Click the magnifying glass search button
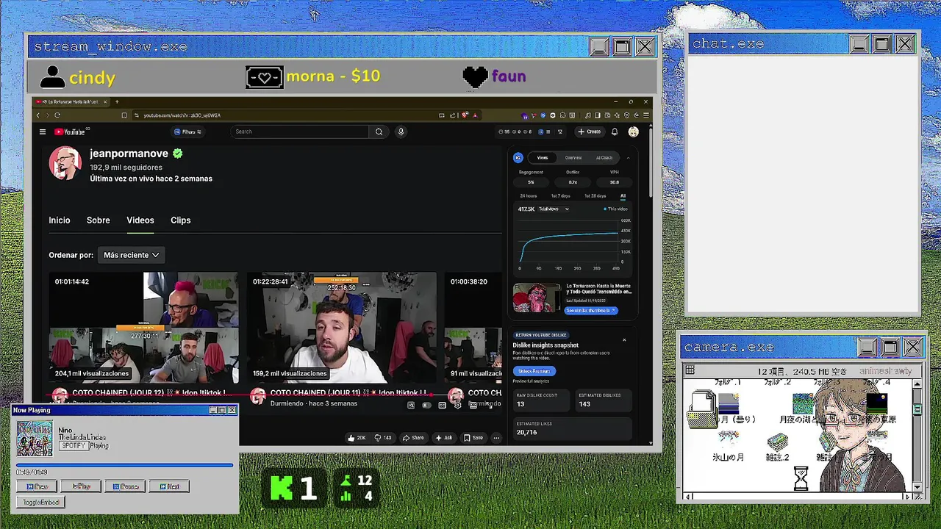The height and width of the screenshot is (529, 941). 379,132
